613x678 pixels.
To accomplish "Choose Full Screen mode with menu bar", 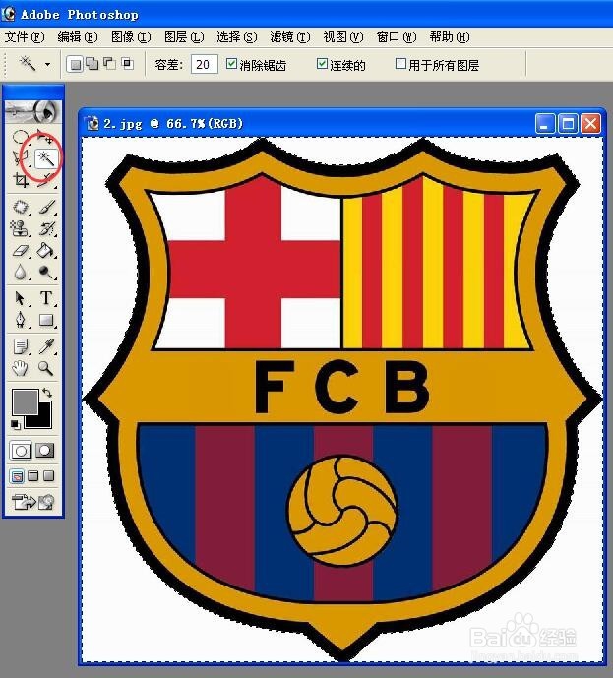I will 33,476.
